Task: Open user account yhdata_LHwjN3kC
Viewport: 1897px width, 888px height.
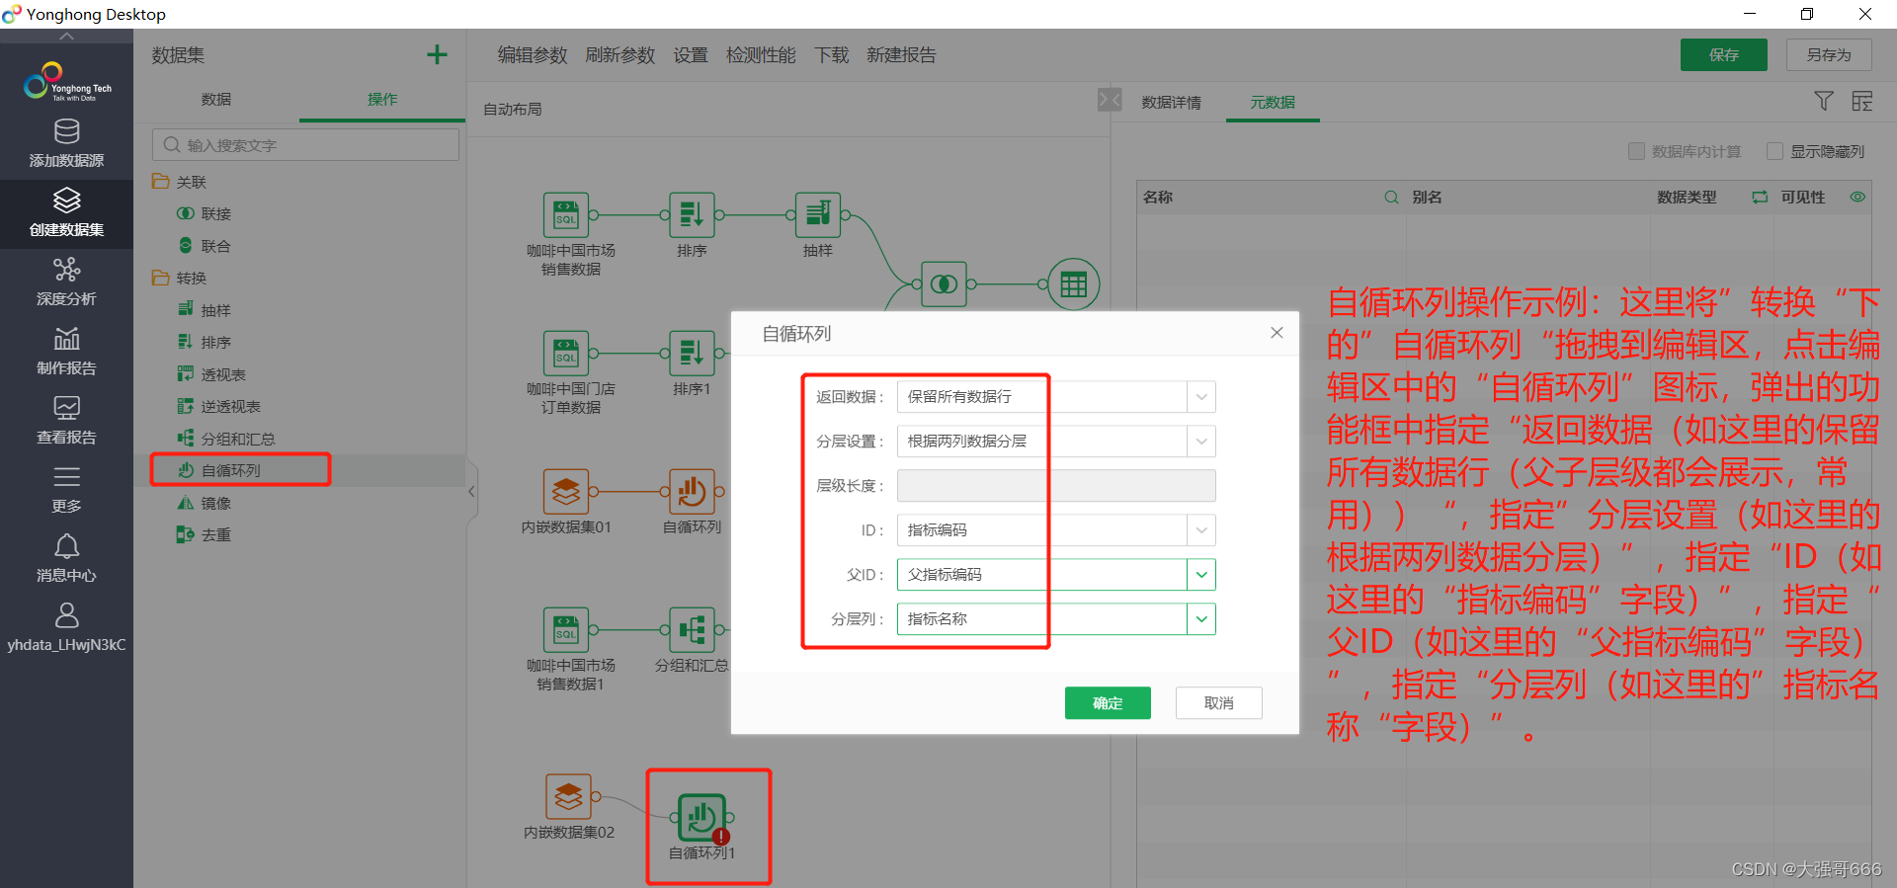Action: tap(66, 627)
